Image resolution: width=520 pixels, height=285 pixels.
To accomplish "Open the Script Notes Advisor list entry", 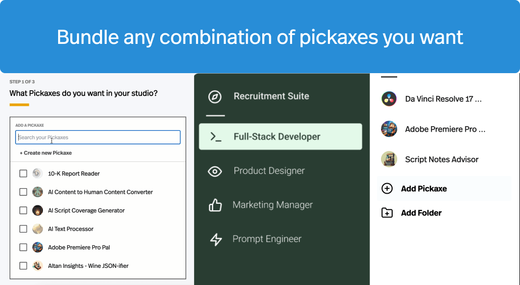I will [x=441, y=159].
